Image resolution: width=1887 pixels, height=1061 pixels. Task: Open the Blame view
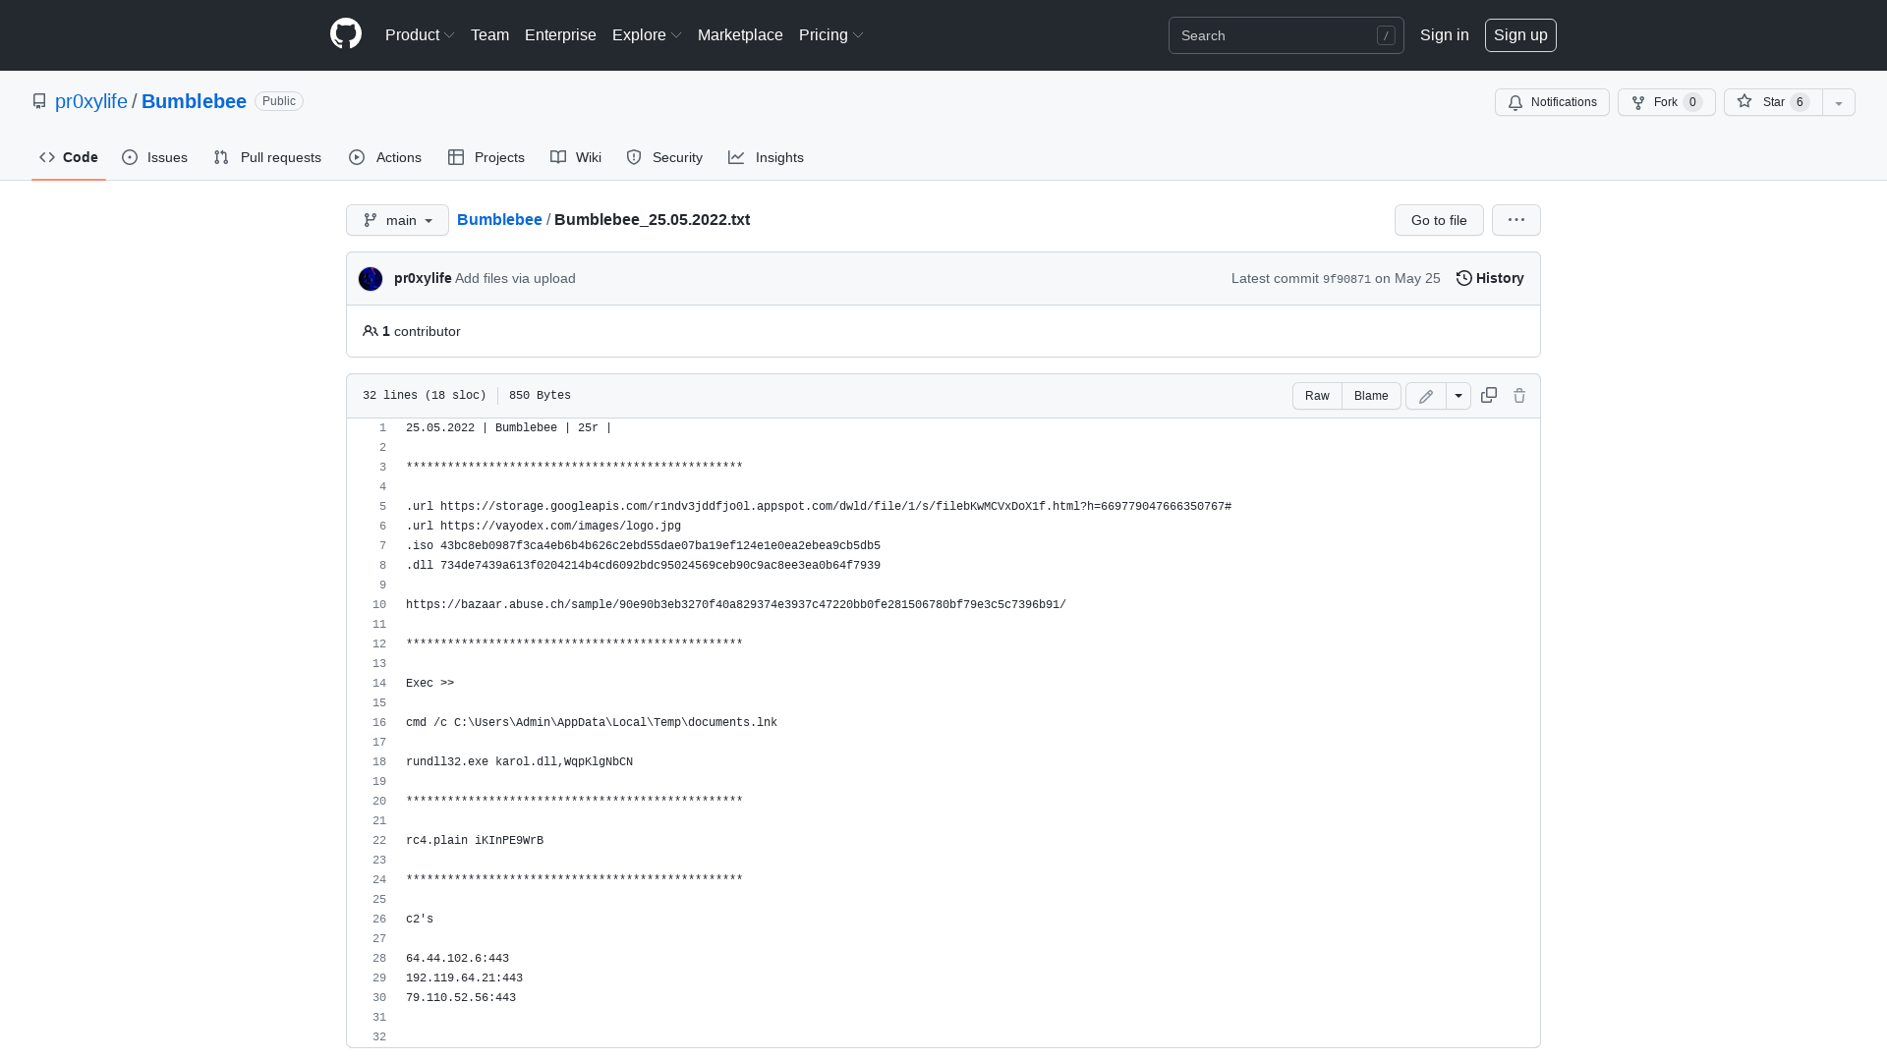[x=1371, y=396]
